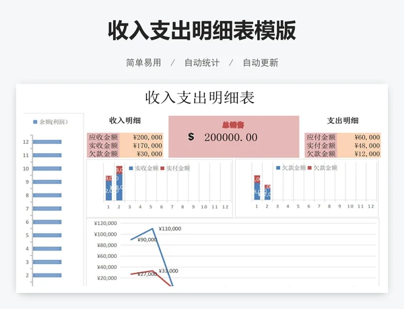Click the balance bar for month 6
This screenshot has width=404, height=309.
point(47,222)
